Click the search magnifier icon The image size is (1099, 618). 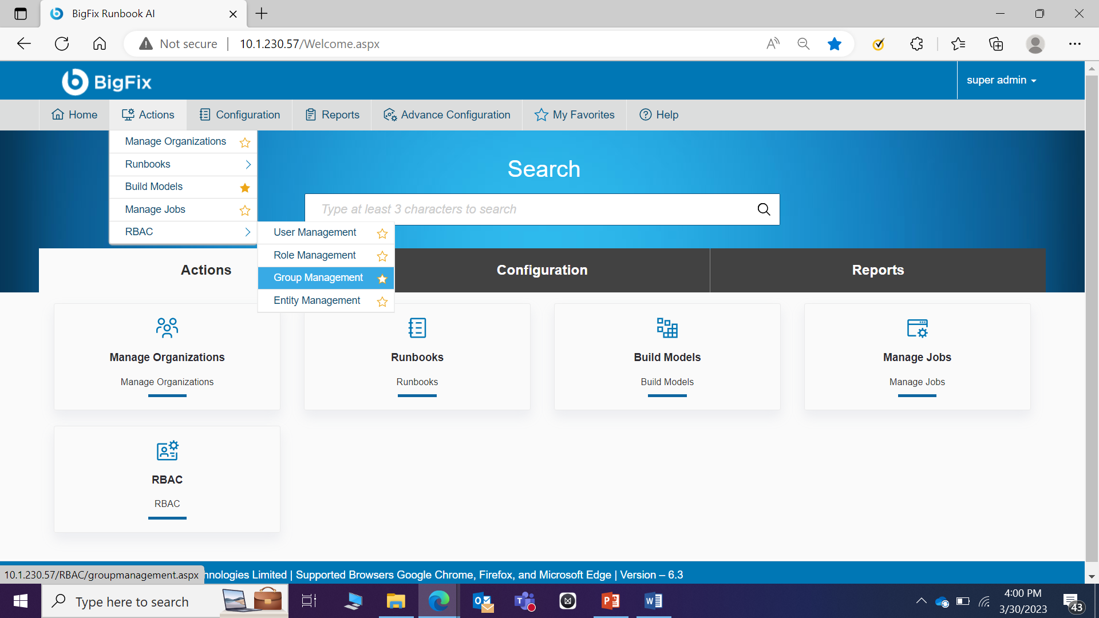pos(764,209)
